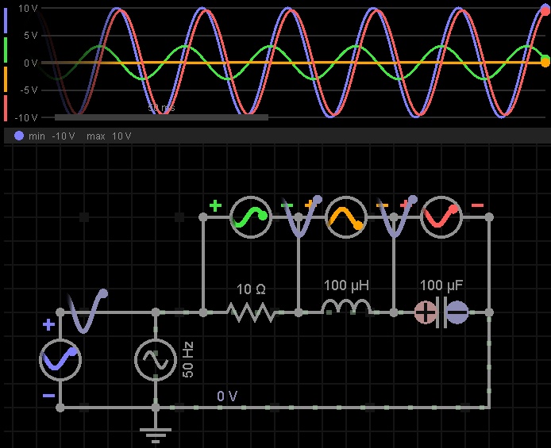Click the ground symbol under the source
The image size is (551, 448).
pyautogui.click(x=156, y=432)
